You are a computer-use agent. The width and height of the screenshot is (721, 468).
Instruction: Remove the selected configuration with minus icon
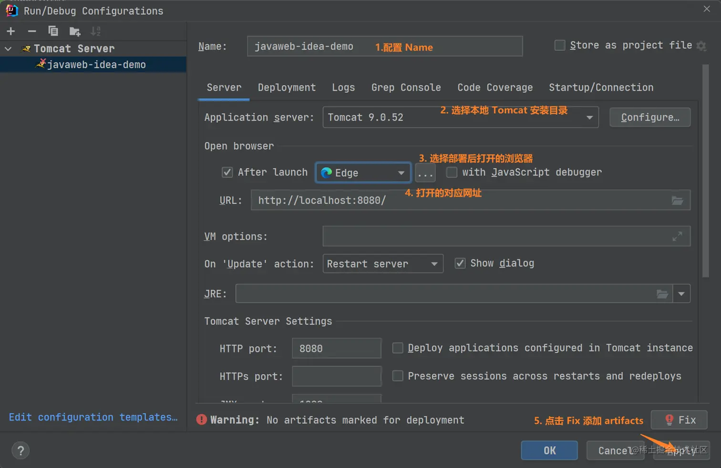coord(32,31)
